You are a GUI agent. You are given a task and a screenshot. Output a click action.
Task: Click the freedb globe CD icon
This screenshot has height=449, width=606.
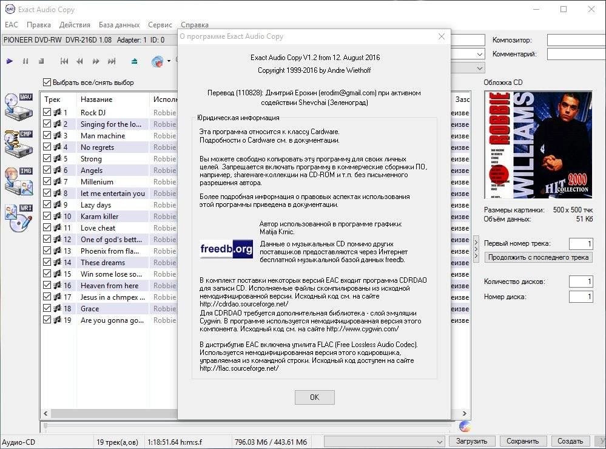(158, 61)
